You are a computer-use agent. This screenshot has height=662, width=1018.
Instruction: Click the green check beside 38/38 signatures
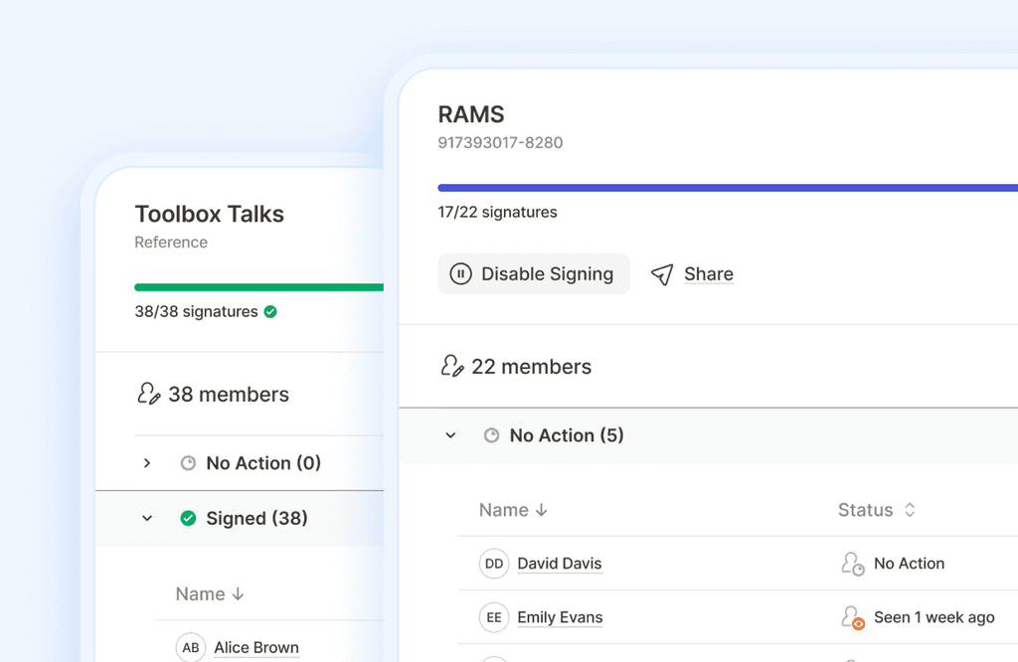[270, 311]
